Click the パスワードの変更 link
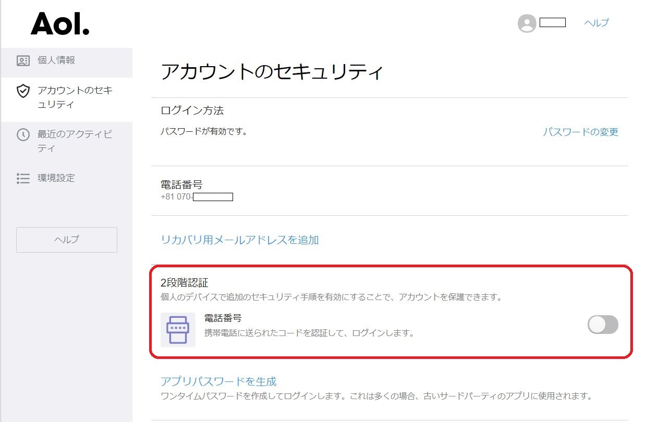This screenshot has height=422, width=646. click(580, 132)
